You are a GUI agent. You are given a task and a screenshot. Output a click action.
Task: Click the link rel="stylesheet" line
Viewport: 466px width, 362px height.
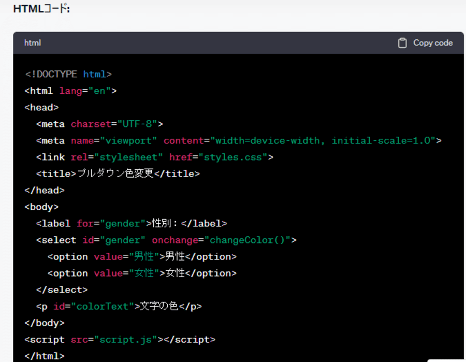coord(154,157)
